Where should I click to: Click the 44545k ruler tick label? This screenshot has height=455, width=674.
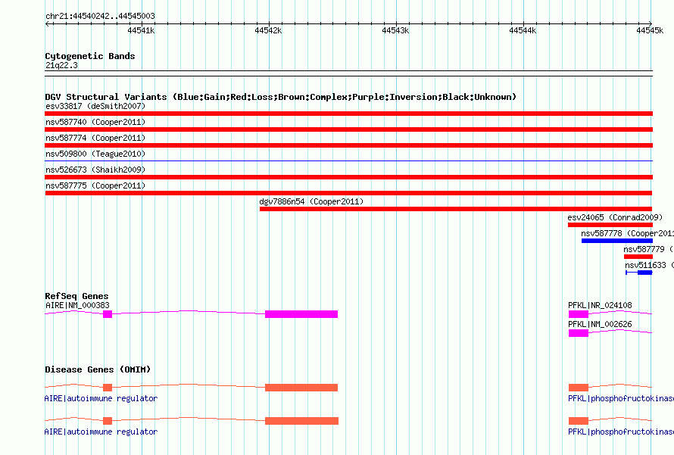pos(650,30)
